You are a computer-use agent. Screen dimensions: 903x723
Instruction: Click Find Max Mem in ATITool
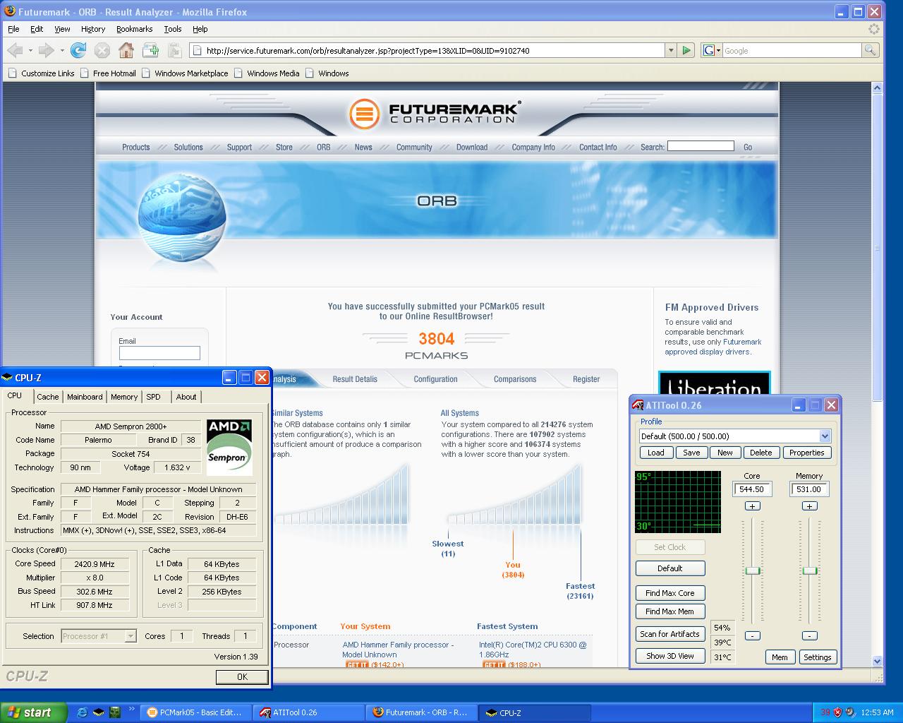670,611
